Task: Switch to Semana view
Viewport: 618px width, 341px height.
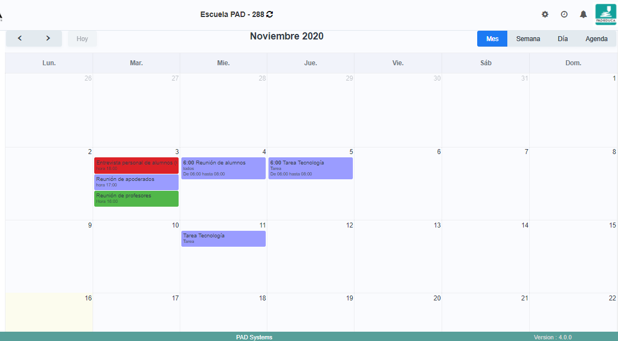Action: [x=528, y=39]
